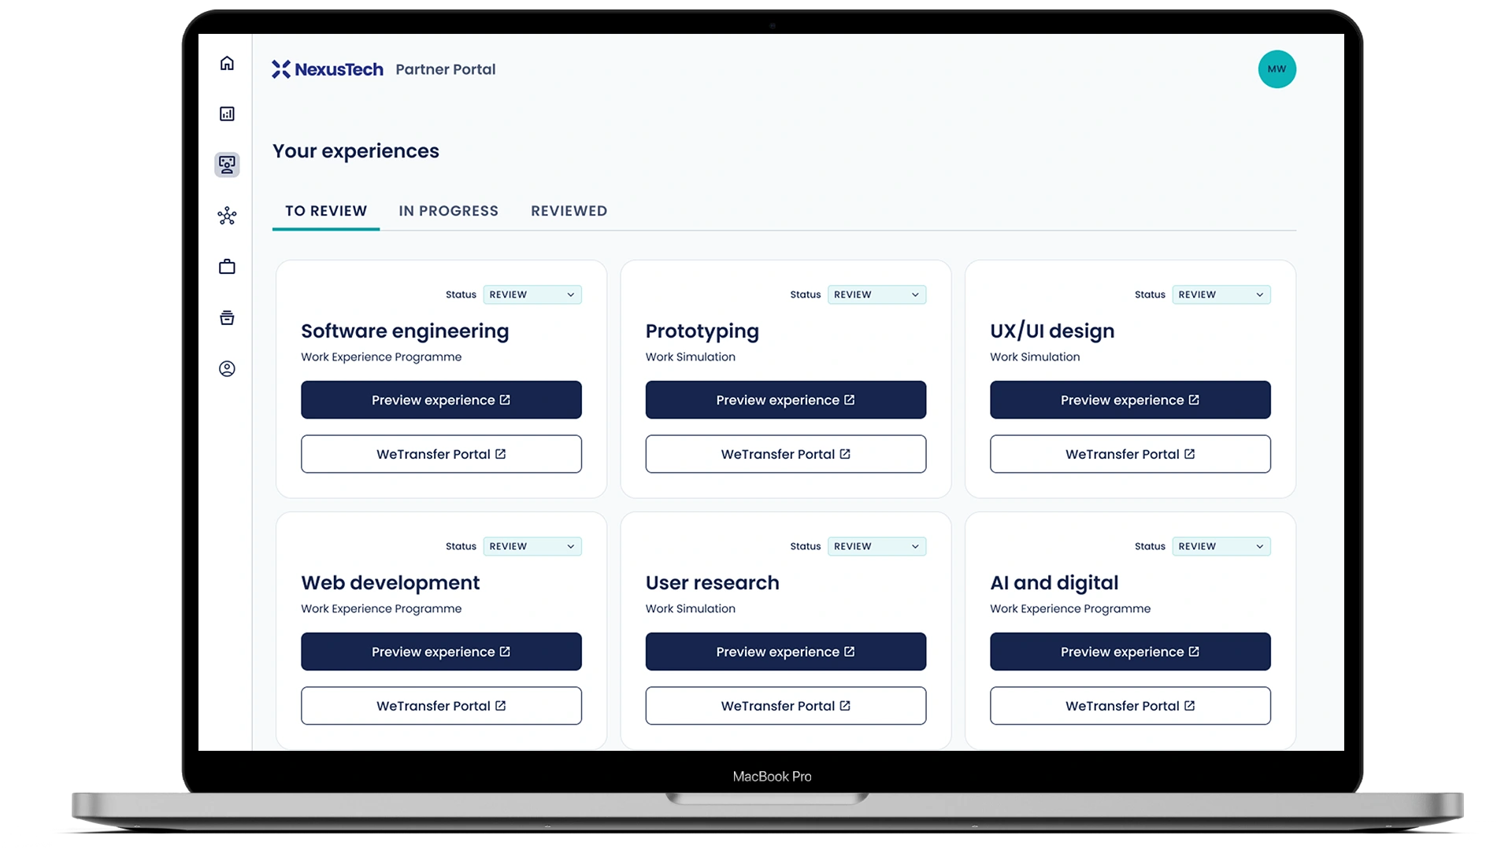Expand AI and digital status dropdown
Viewport: 1512px width, 850px height.
click(1221, 546)
